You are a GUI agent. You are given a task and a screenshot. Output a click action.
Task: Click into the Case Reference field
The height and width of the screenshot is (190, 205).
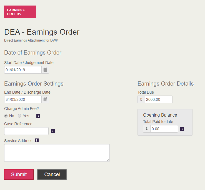[26, 131]
